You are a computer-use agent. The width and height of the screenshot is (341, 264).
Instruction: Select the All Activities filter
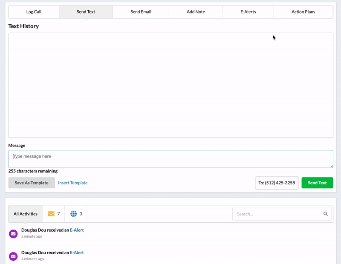pos(25,214)
